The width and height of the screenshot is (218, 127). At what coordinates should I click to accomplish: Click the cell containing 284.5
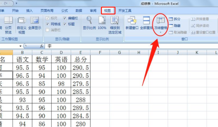tap(81, 116)
